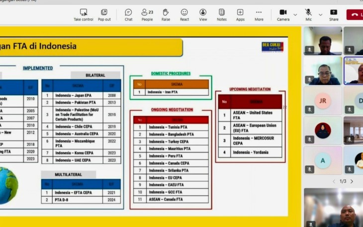The height and width of the screenshot is (227, 363).
Task: Click 'ASEAN – United States FTA' row
Action: [x=250, y=115]
